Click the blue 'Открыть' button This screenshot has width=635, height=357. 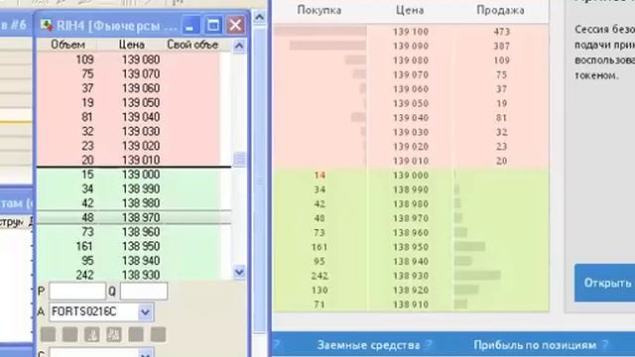pos(604,283)
